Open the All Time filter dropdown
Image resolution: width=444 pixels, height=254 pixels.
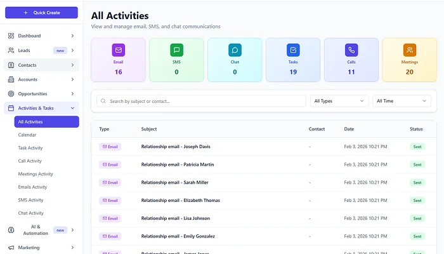click(401, 101)
